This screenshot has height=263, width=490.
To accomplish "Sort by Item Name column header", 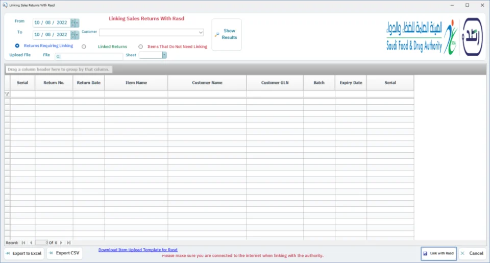I will tap(136, 83).
